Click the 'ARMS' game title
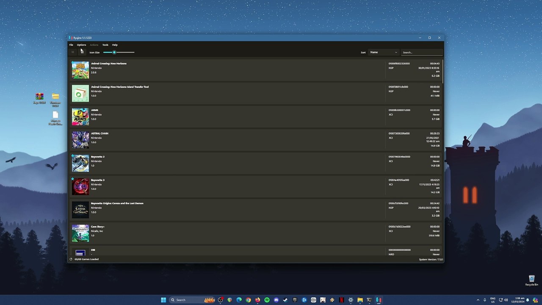The image size is (542, 305). tap(94, 110)
